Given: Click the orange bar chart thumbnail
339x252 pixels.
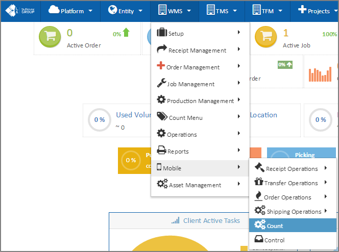Looking at the screenshot, I should 320,74.
